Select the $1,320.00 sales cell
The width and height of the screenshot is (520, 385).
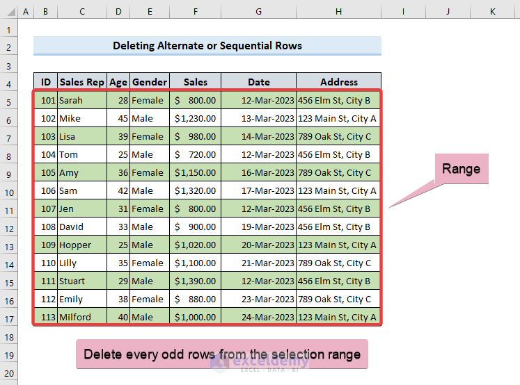tap(196, 190)
